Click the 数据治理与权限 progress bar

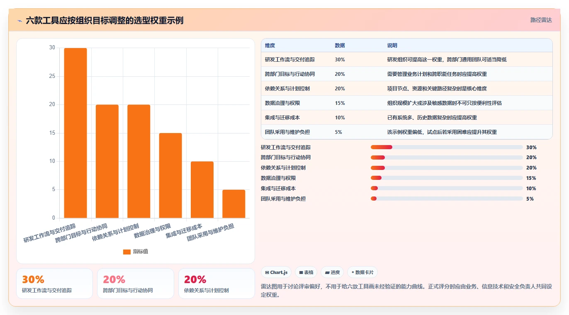(447, 178)
